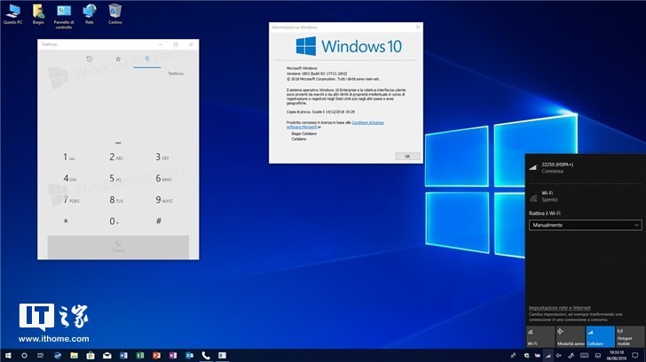The image size is (646, 362).
Task: Dial digit 6 MNO on the keypad
Action: [163, 178]
